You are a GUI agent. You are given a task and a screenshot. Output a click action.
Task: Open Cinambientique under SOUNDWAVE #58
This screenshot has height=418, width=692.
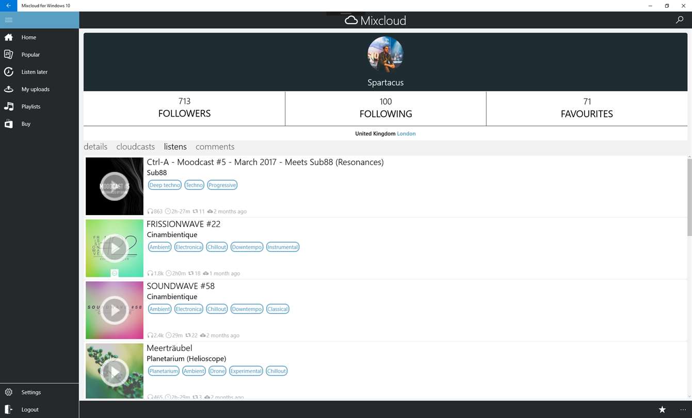172,297
